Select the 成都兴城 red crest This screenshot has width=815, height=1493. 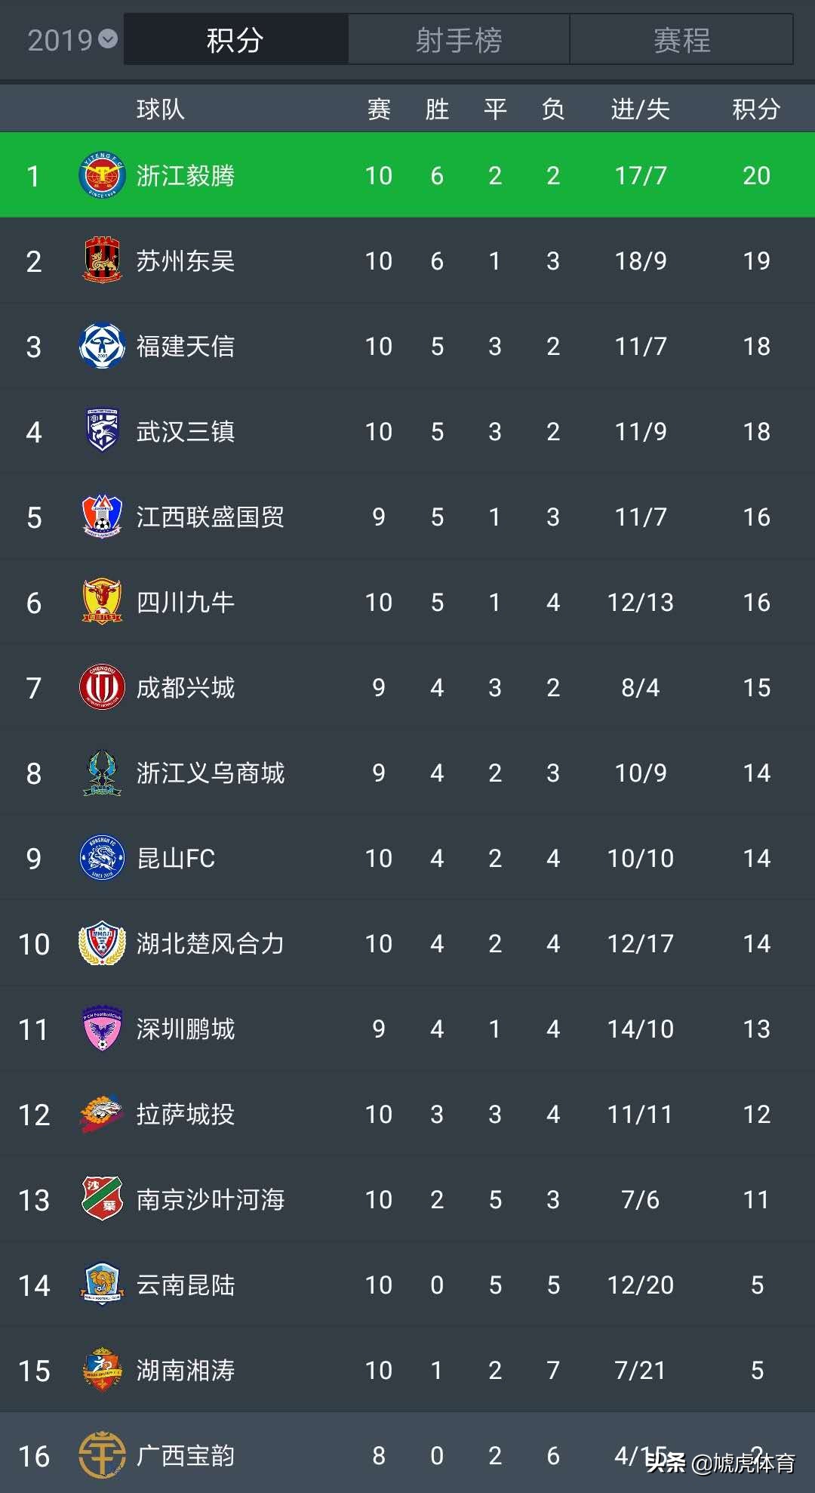(x=102, y=687)
